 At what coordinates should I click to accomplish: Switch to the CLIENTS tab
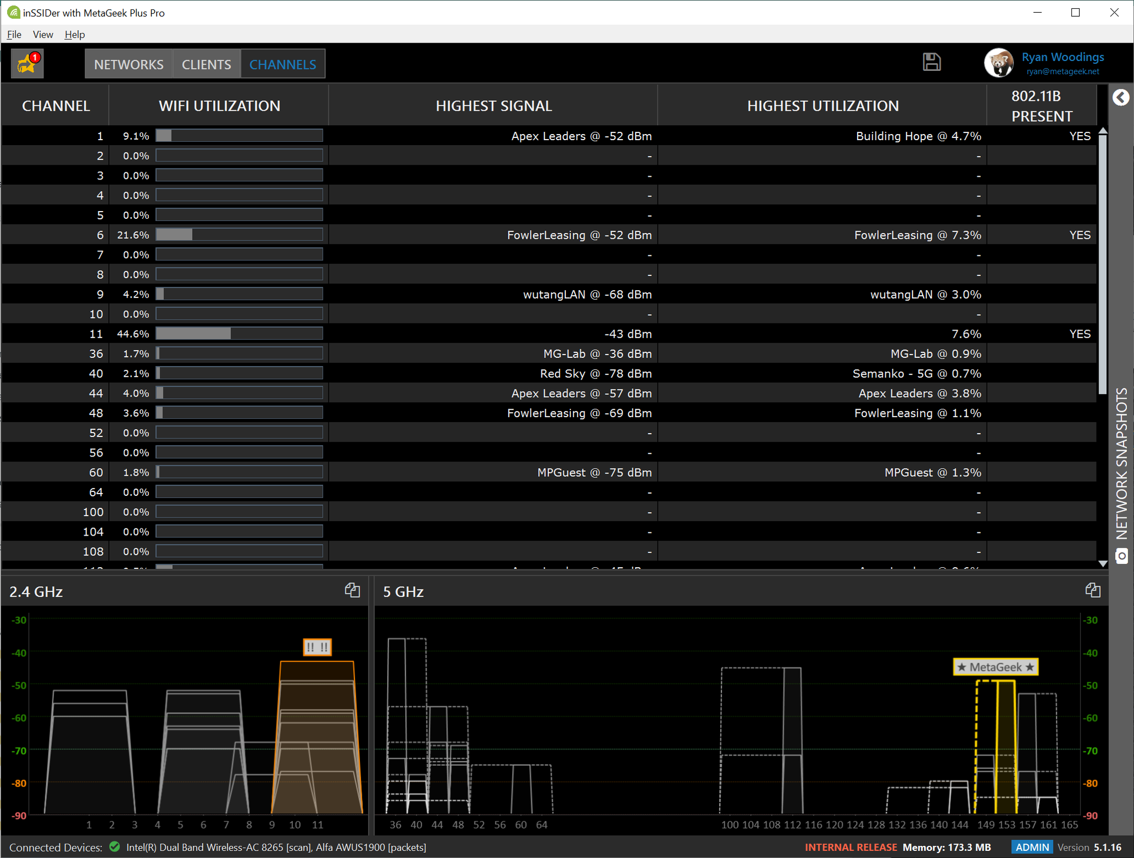[x=205, y=63]
